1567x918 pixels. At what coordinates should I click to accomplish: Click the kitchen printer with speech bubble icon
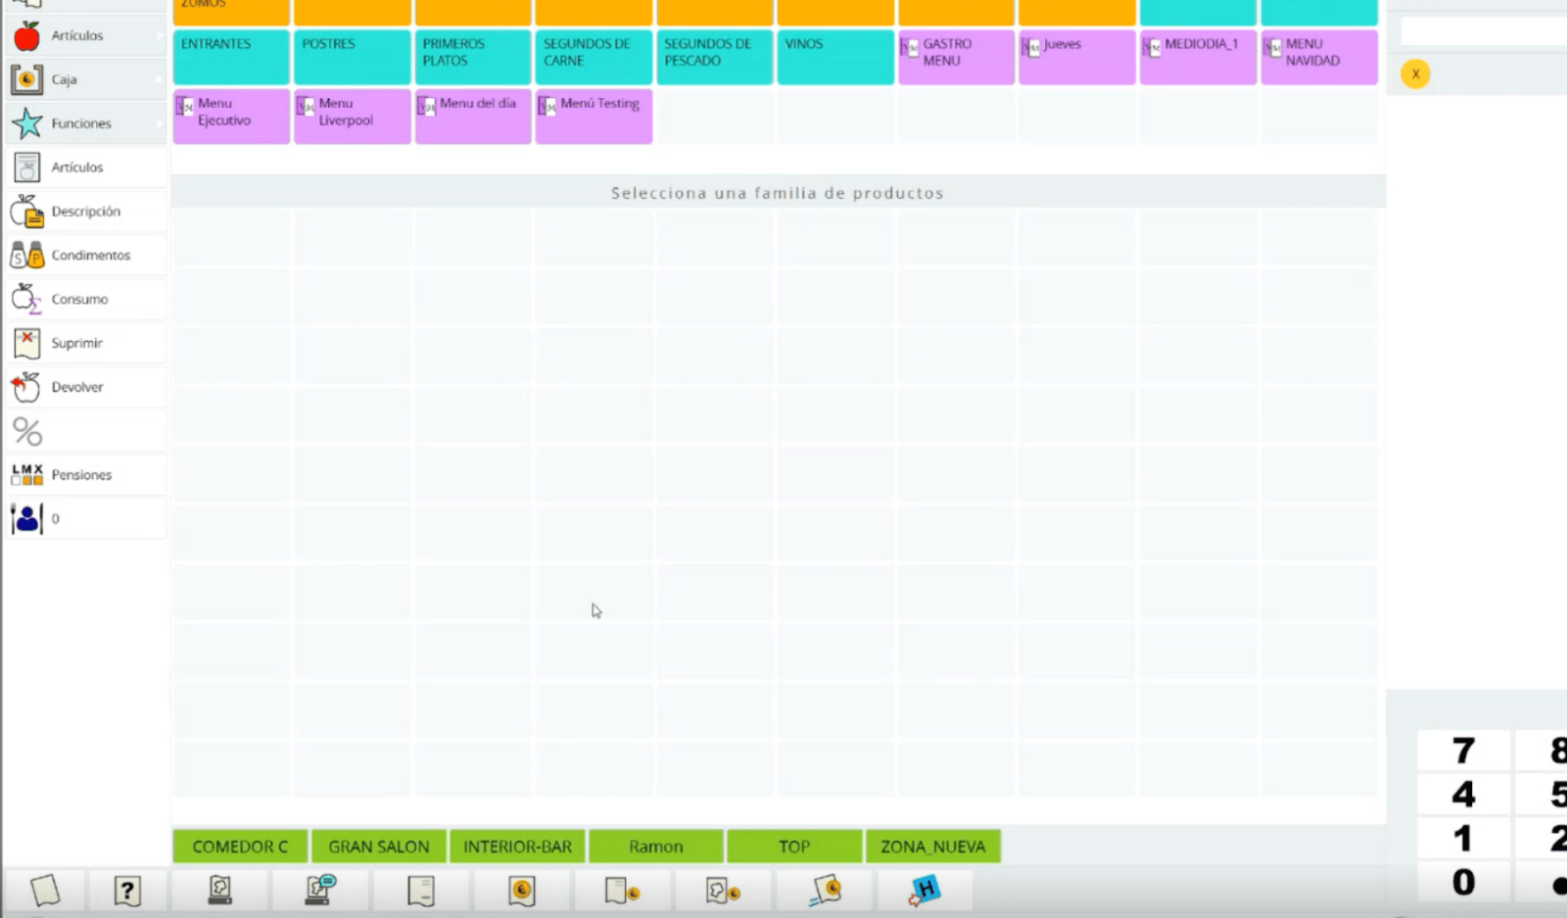coord(320,890)
